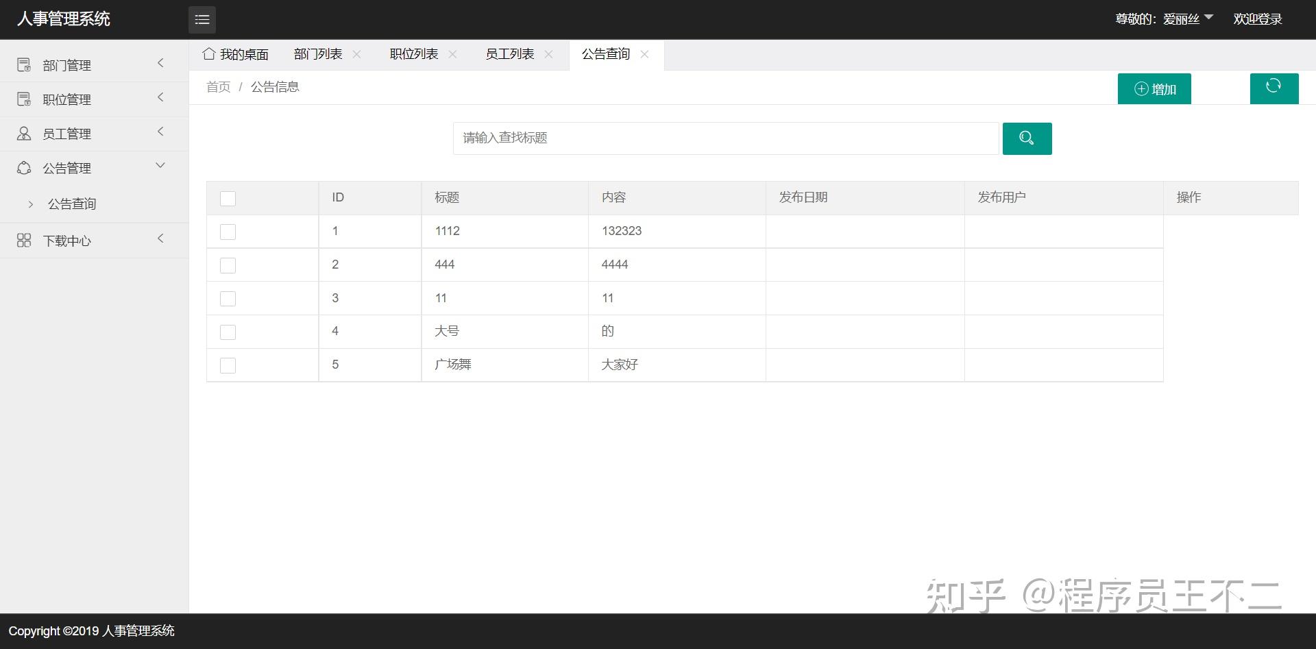Click the home icon on 我的桌面 tab
Screen dimensions: 1316x649
click(x=209, y=53)
